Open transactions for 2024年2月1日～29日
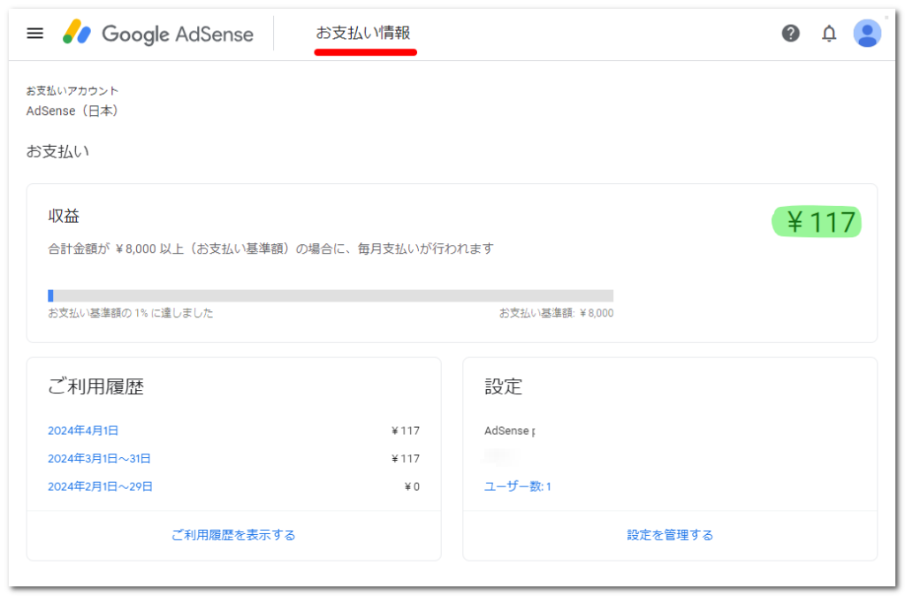Screen dimensions: 905x596 coord(100,486)
